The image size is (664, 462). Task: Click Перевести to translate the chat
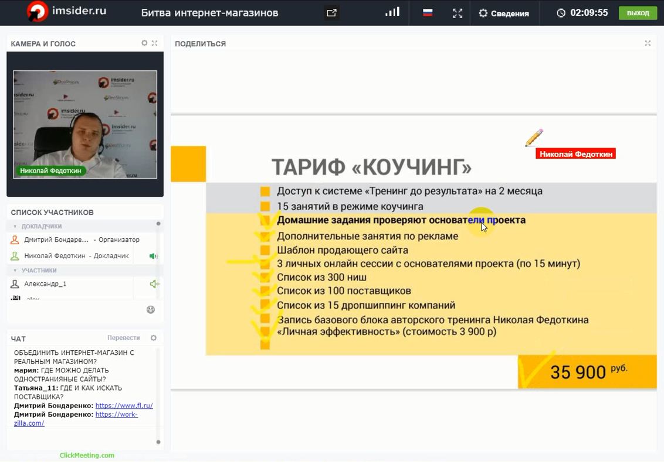pyautogui.click(x=123, y=338)
